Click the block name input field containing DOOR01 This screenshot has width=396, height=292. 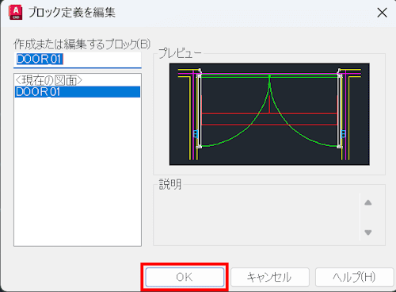point(78,60)
